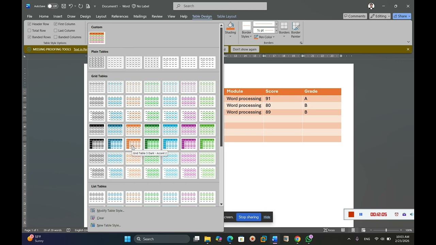436x245 pixels.
Task: Switch to Read Mode view icon
Action: coord(343,230)
